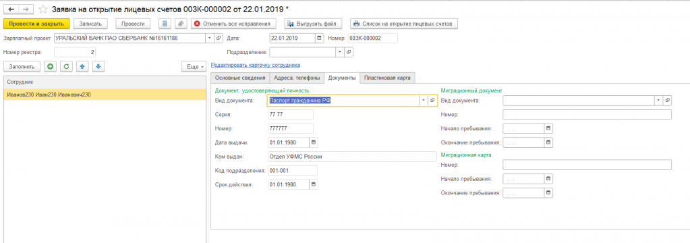Open calendar for migration card Начало пребывания
The height and width of the screenshot is (243, 690).
548,179
